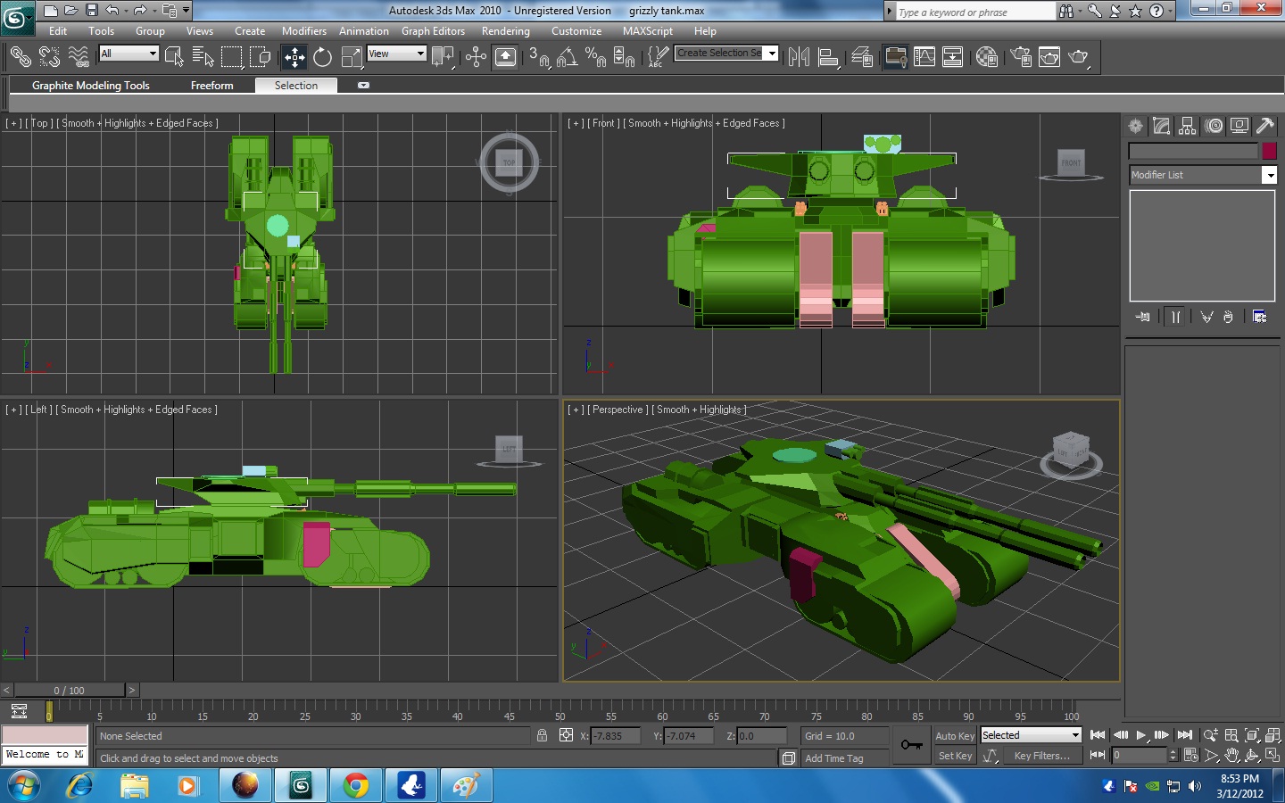
Task: Toggle the Selection Lock padlock
Action: pos(542,735)
